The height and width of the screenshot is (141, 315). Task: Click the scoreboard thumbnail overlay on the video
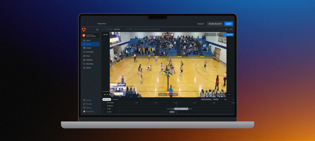click(118, 89)
